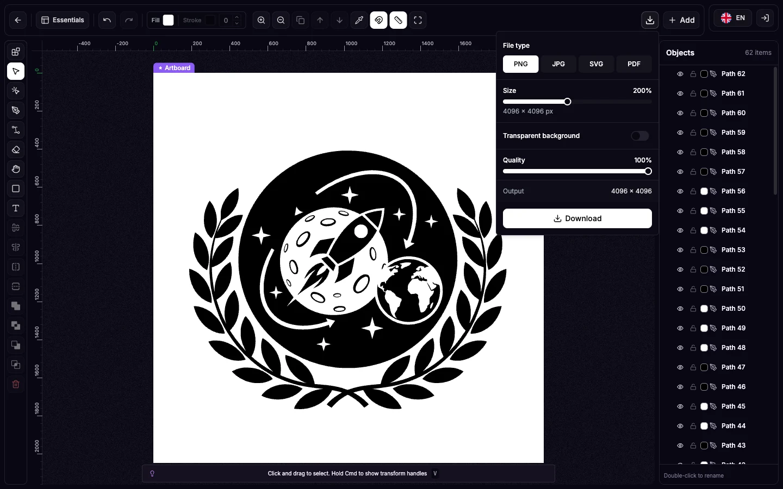This screenshot has width=783, height=489.
Task: Select the Rectangle shape tool
Action: [16, 189]
